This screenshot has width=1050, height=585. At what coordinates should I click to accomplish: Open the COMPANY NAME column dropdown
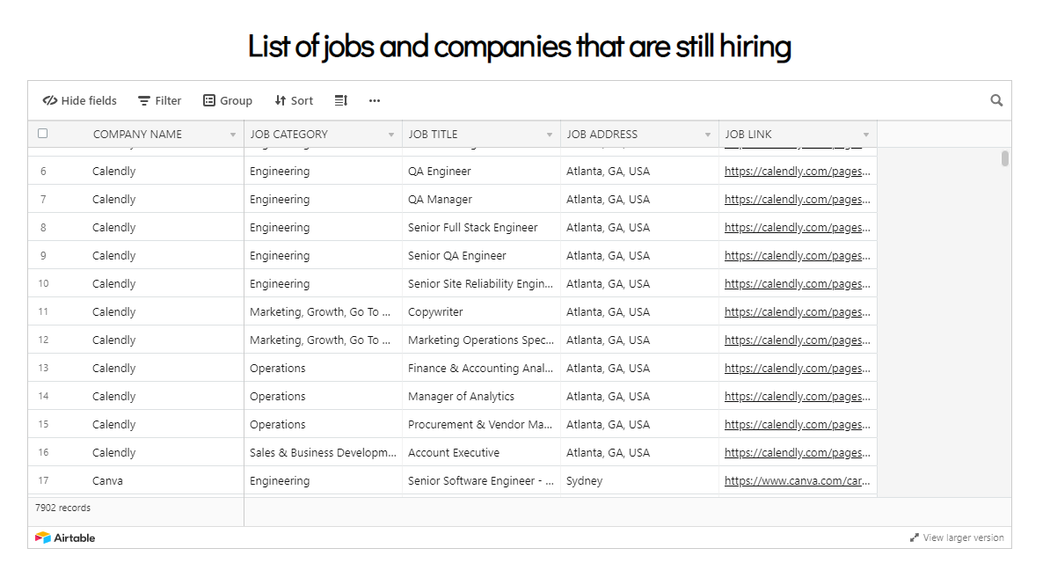click(232, 134)
